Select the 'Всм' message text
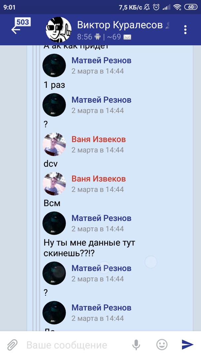Image resolution: width=201 pixels, height=358 pixels. point(52,203)
